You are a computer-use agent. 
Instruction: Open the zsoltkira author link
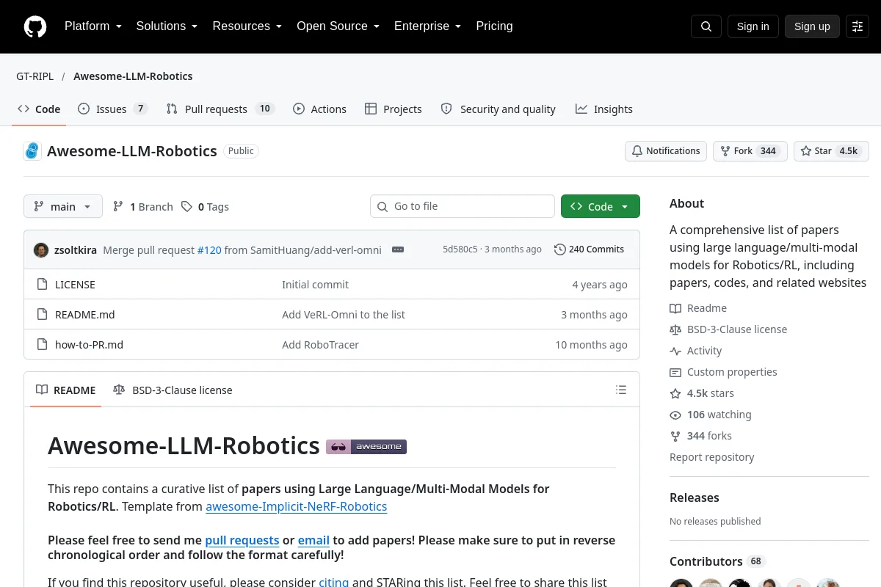[76, 249]
